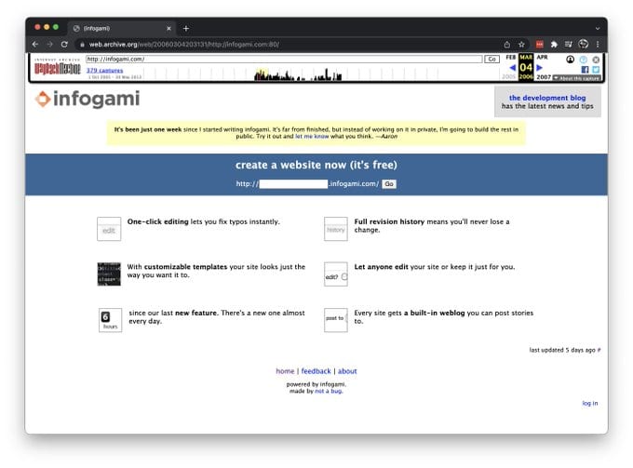Screen dimensions: 633x468
Task: Open the feedback footer link
Action: [316, 371]
